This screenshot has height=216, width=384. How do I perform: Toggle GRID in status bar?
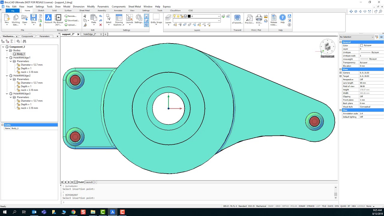click(x=278, y=206)
